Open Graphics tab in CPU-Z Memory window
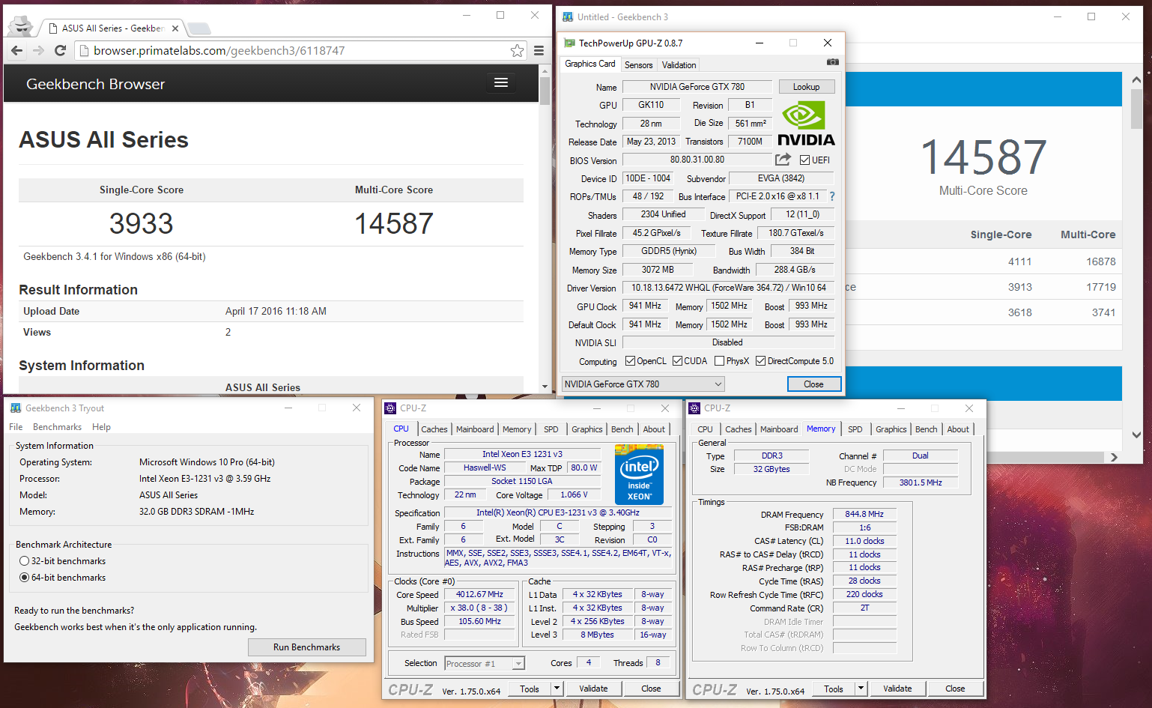1152x708 pixels. pos(891,429)
